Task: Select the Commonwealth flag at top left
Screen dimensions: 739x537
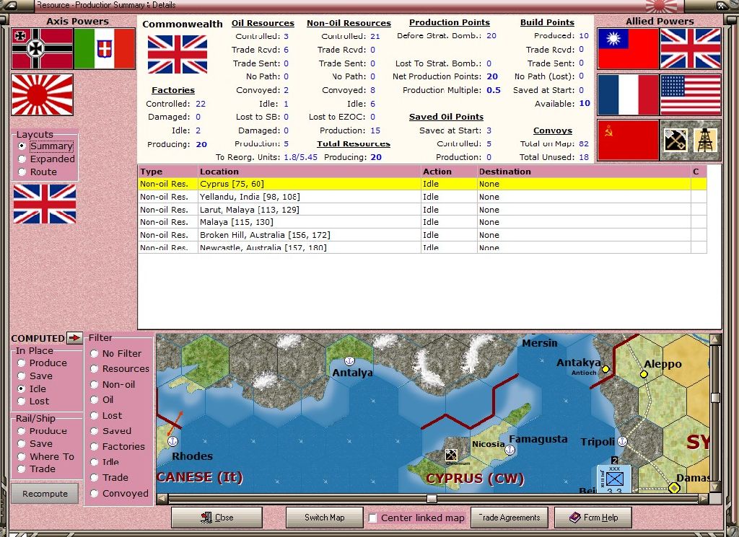Action: point(177,54)
